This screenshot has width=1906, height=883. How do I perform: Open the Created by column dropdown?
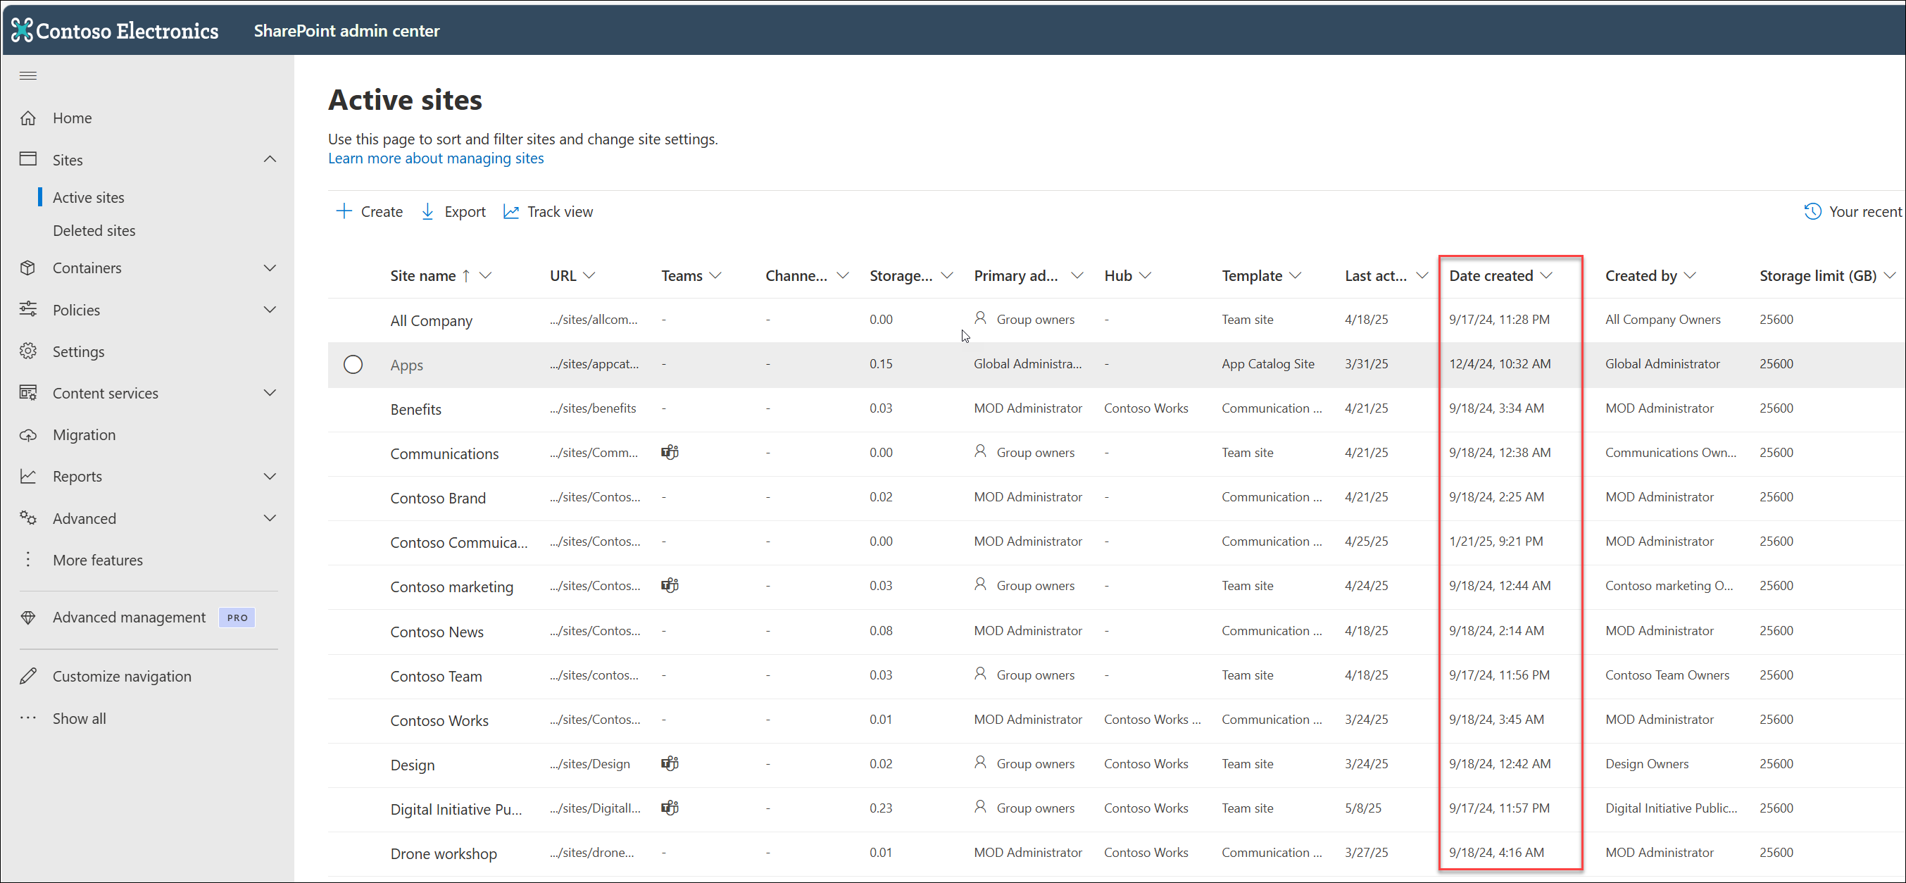pos(1690,275)
